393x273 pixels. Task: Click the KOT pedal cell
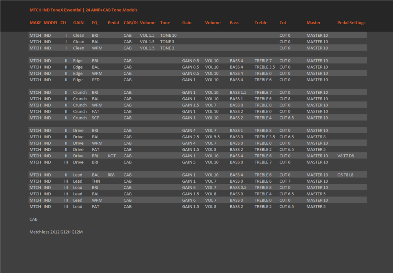pyautogui.click(x=112, y=156)
